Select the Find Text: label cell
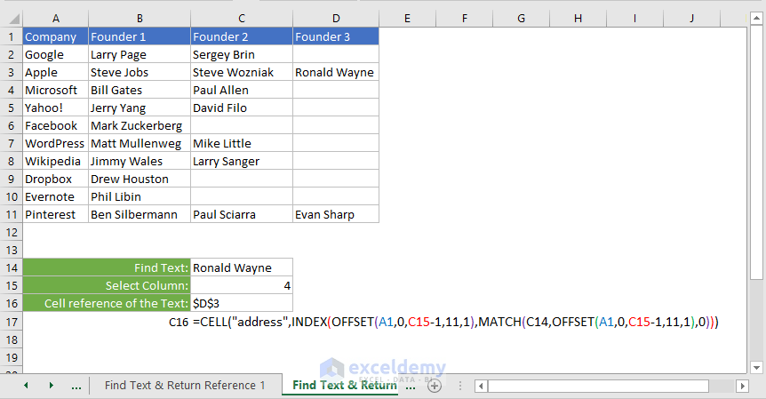 [x=107, y=267]
